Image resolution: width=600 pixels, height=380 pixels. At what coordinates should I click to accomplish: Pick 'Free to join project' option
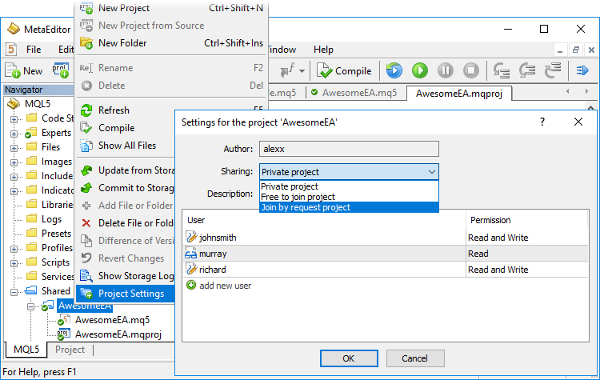349,197
